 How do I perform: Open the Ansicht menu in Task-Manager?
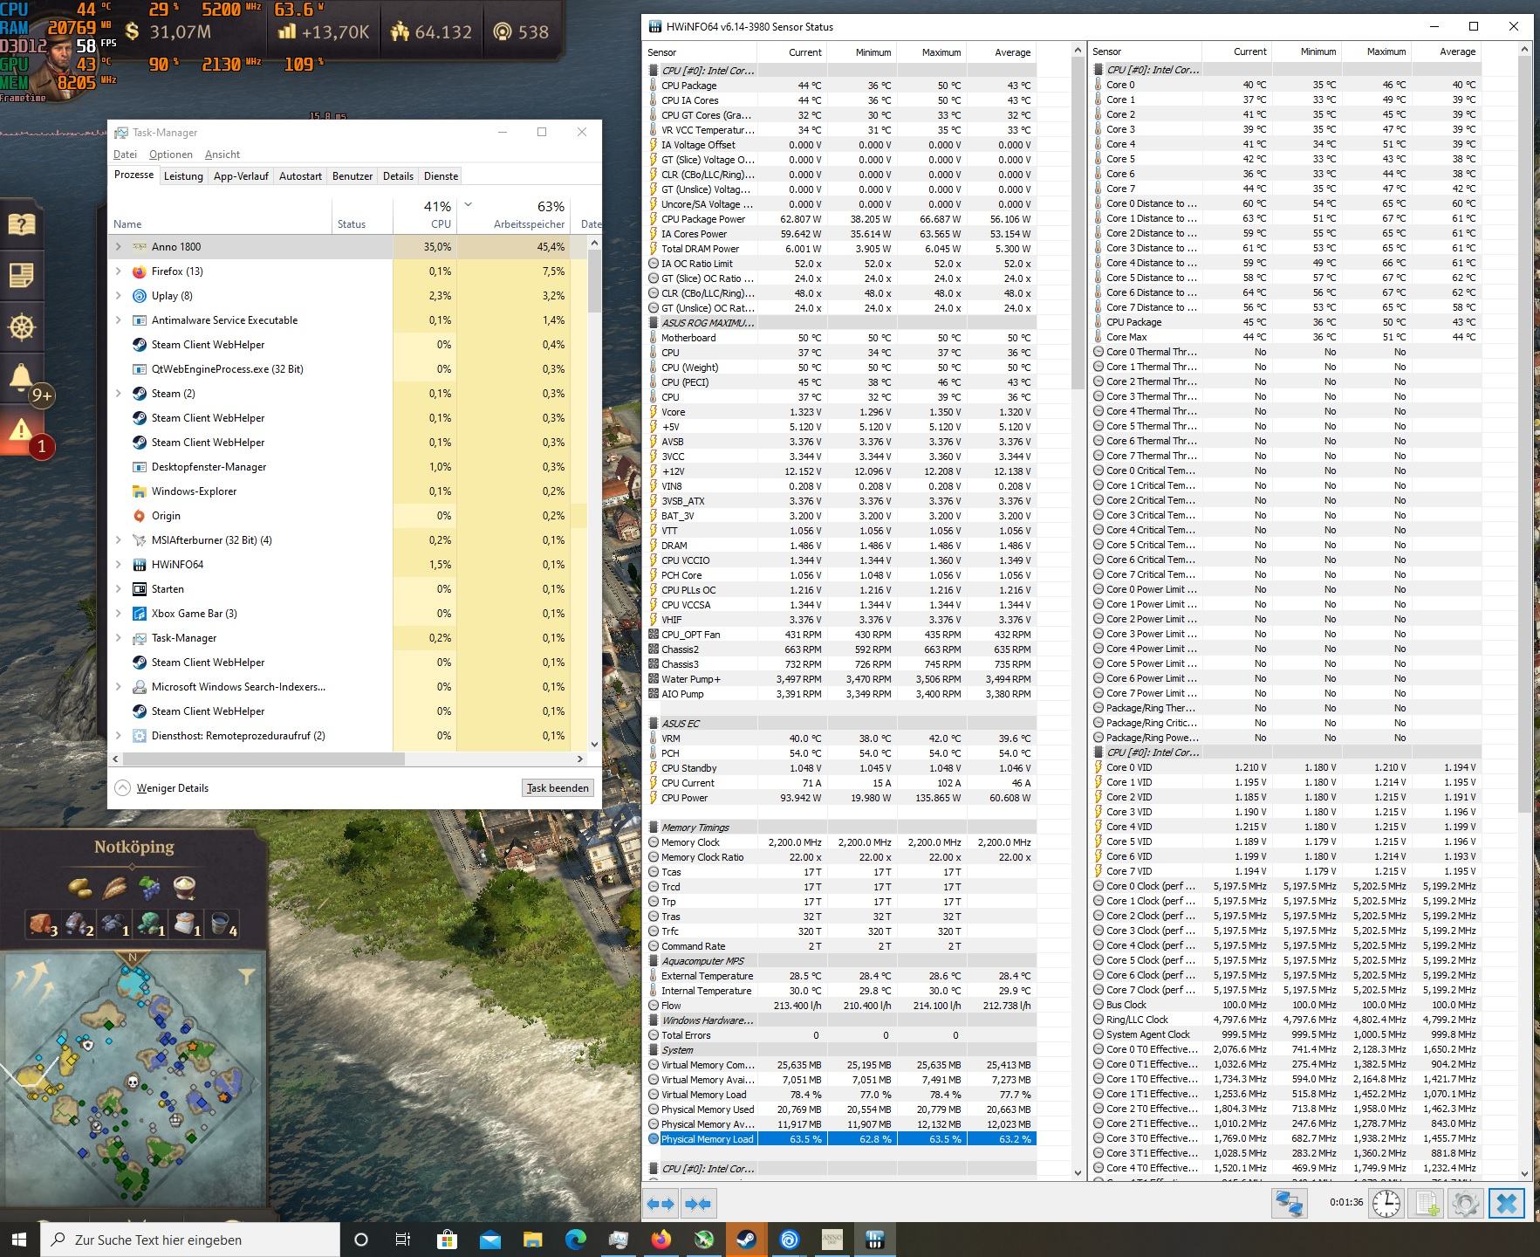[x=222, y=155]
